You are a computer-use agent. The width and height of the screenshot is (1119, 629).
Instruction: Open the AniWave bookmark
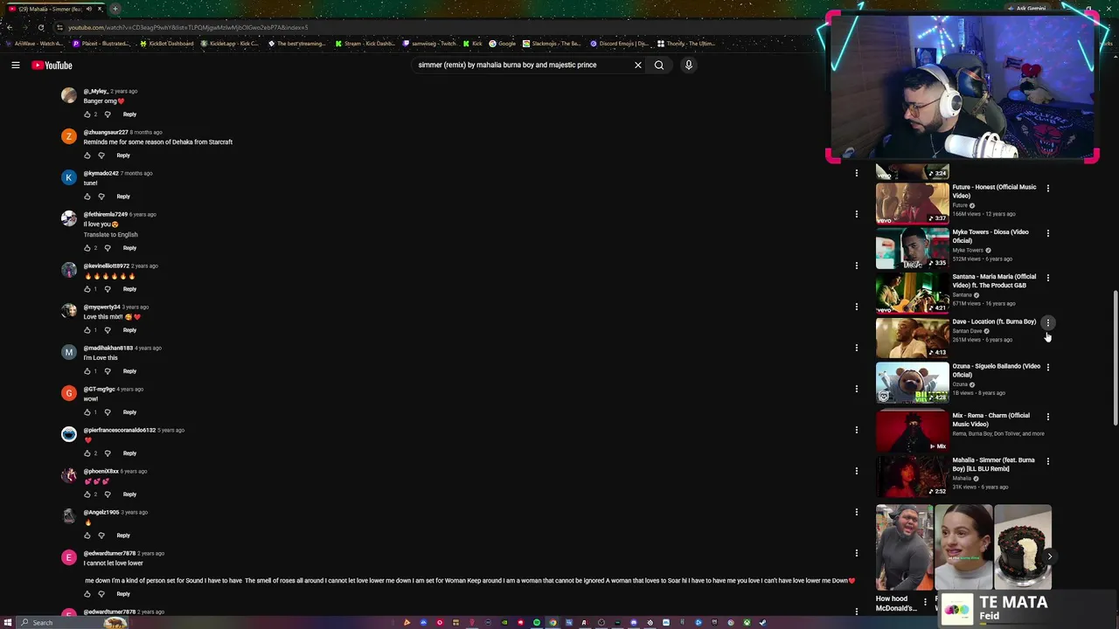pos(34,44)
